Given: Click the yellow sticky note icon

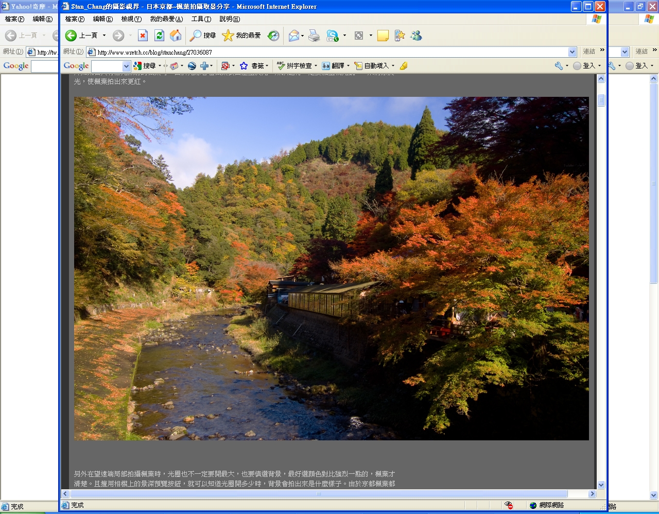Looking at the screenshot, I should [383, 36].
